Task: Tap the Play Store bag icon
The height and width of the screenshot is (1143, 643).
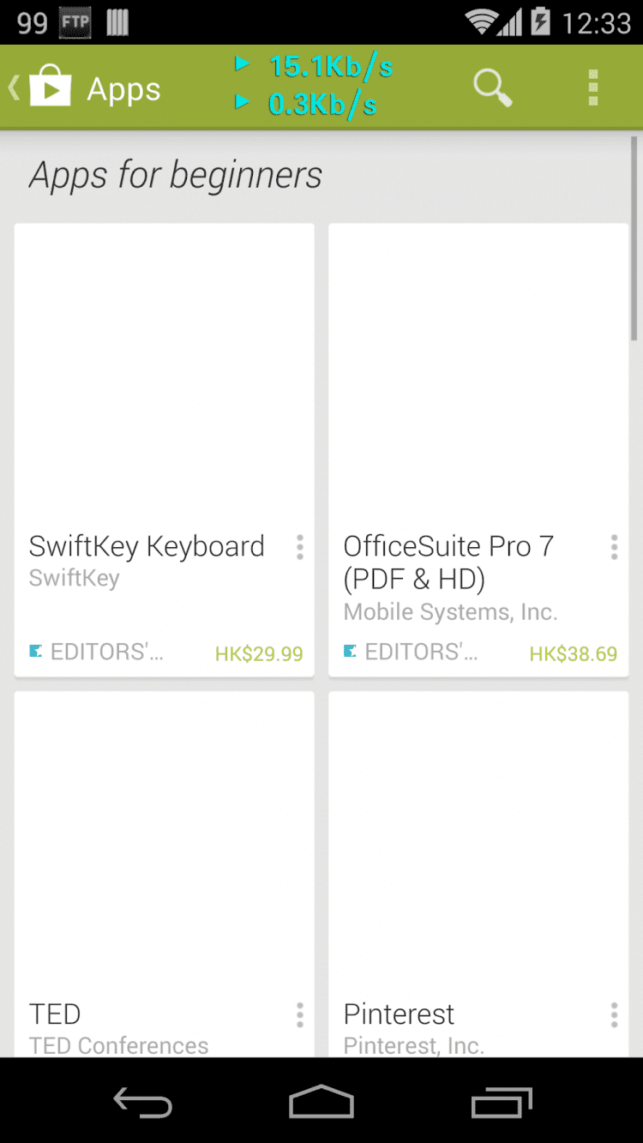Action: [x=50, y=87]
